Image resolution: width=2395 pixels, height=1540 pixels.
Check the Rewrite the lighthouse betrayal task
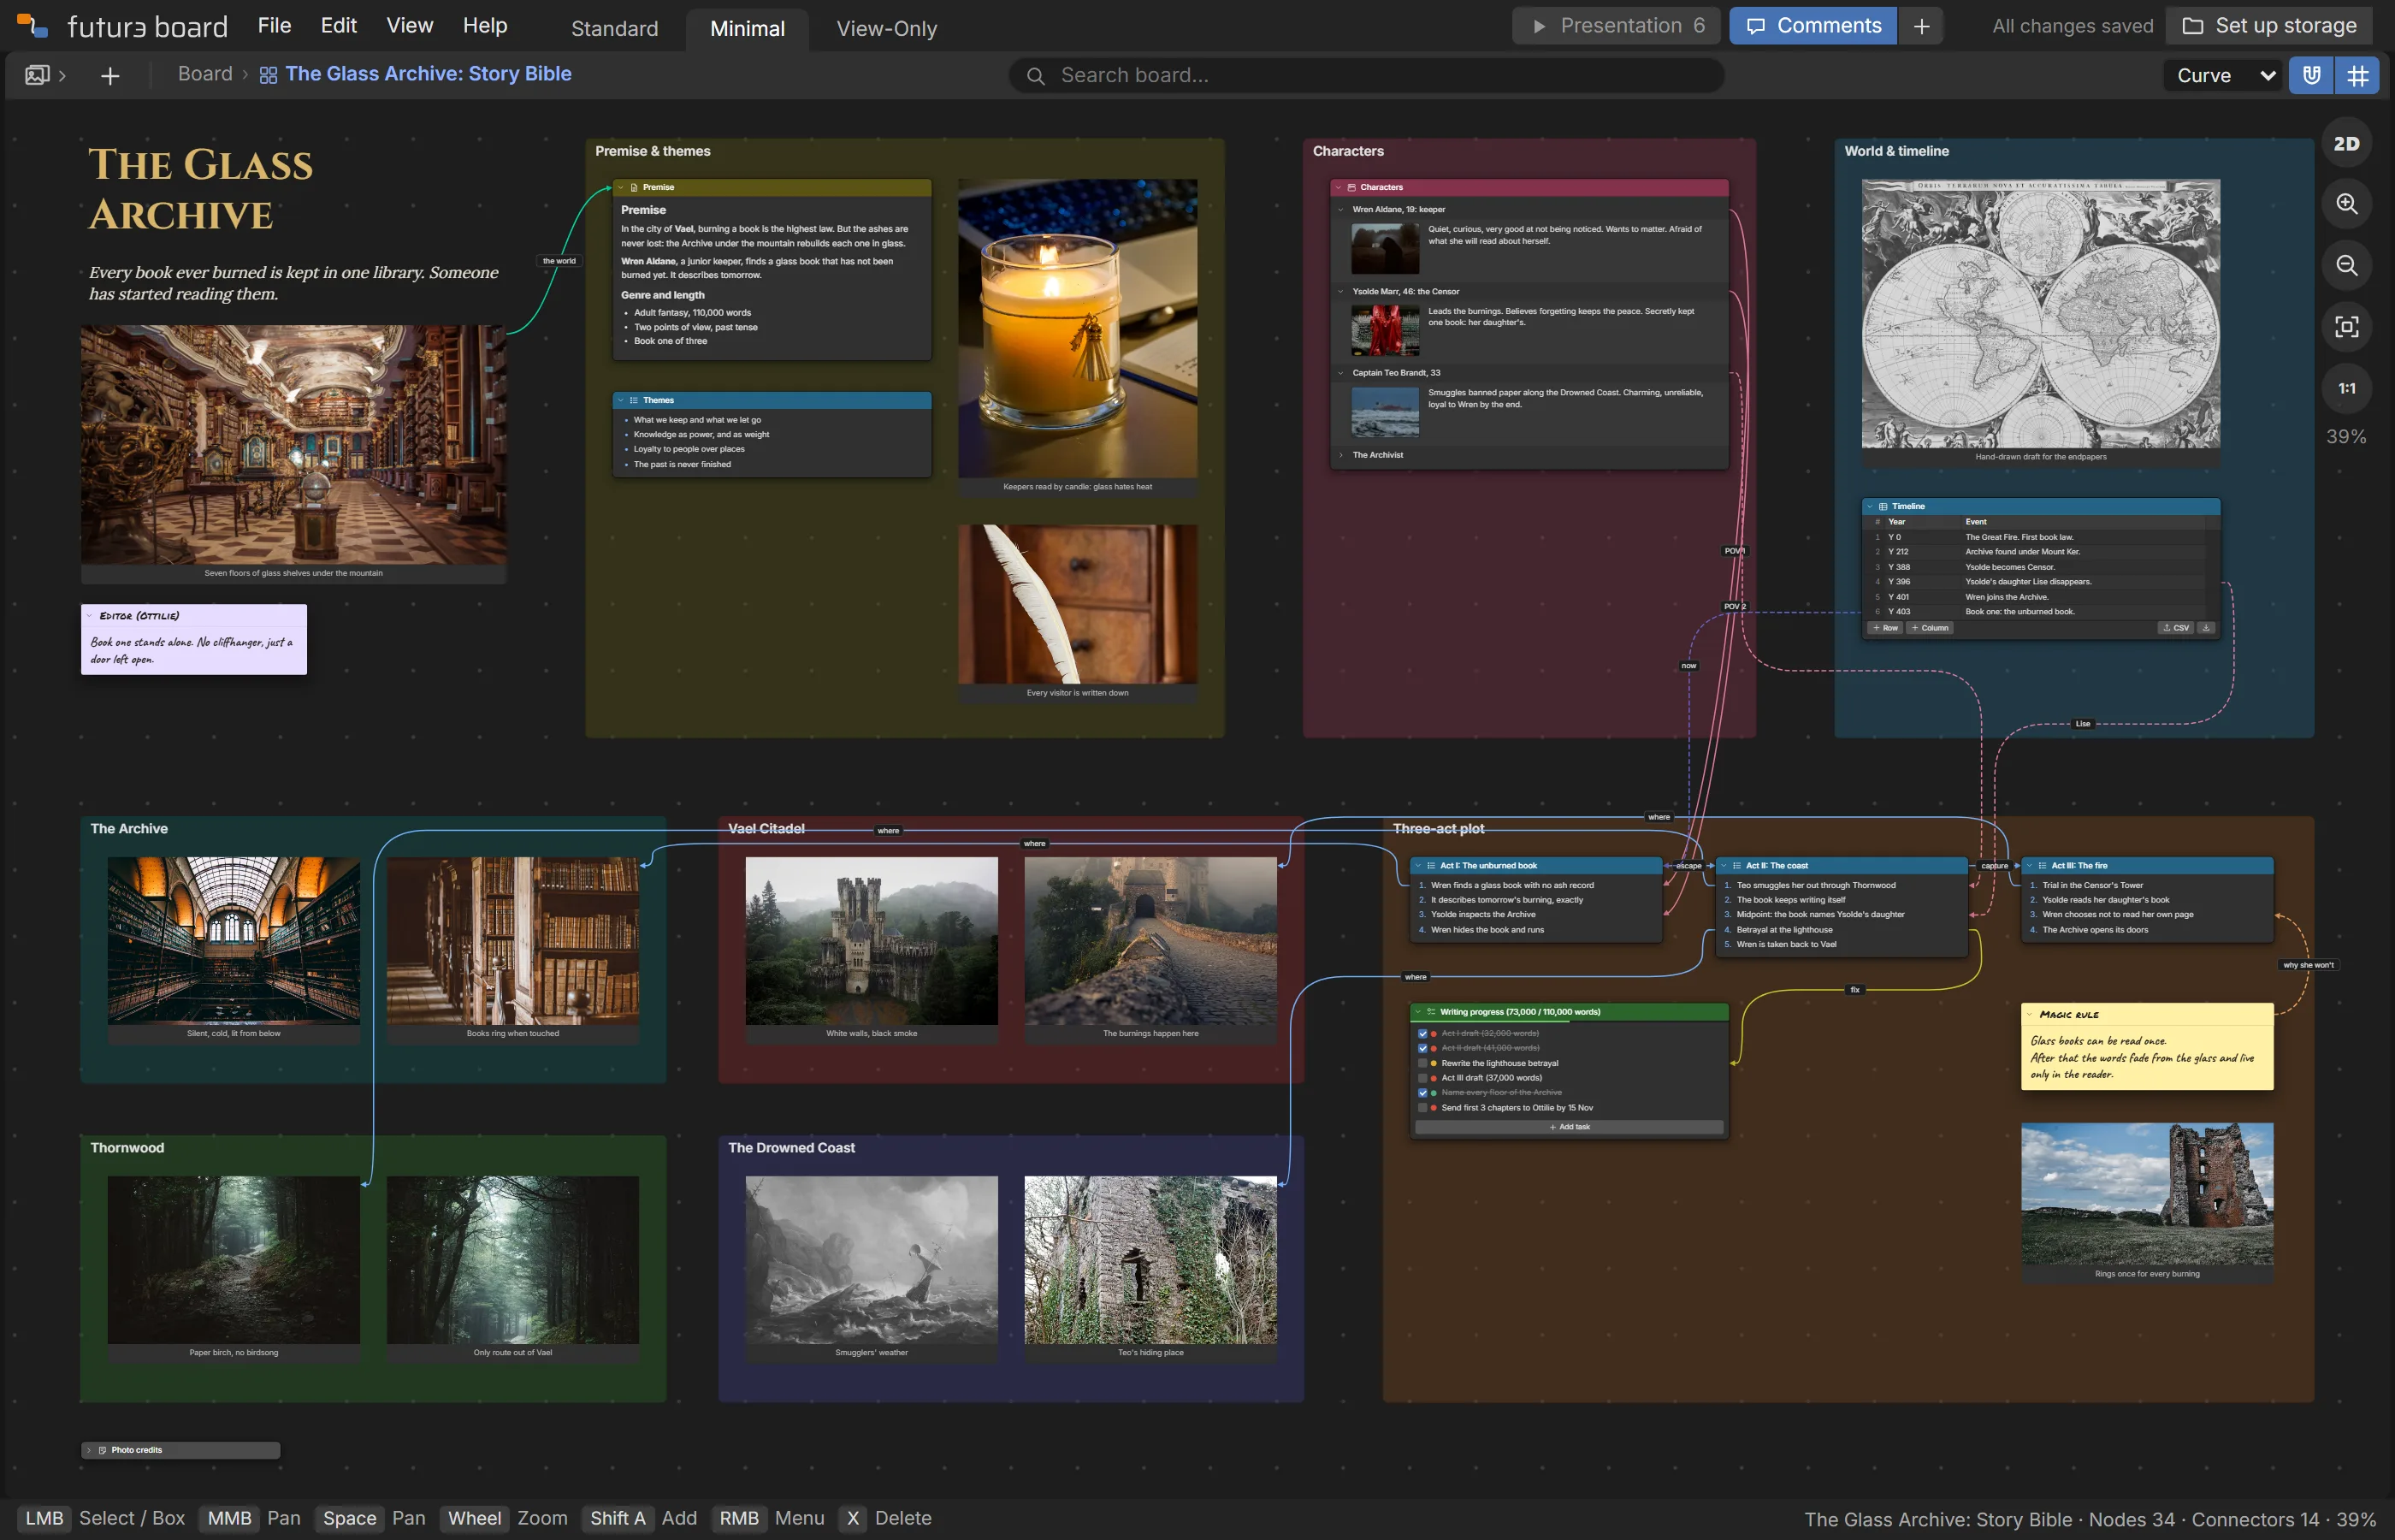click(1422, 1063)
